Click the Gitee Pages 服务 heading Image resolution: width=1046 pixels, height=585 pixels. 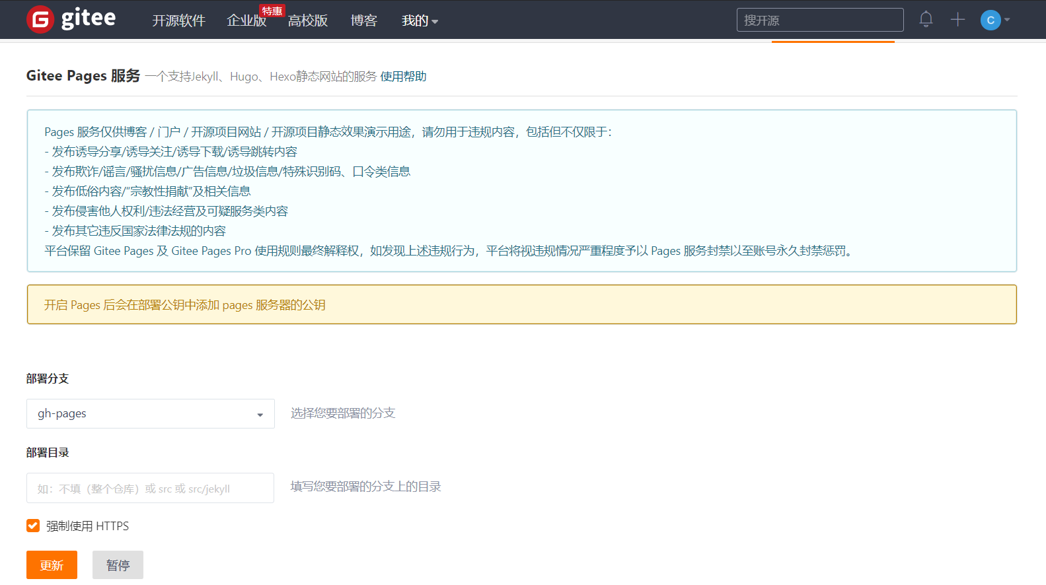83,76
